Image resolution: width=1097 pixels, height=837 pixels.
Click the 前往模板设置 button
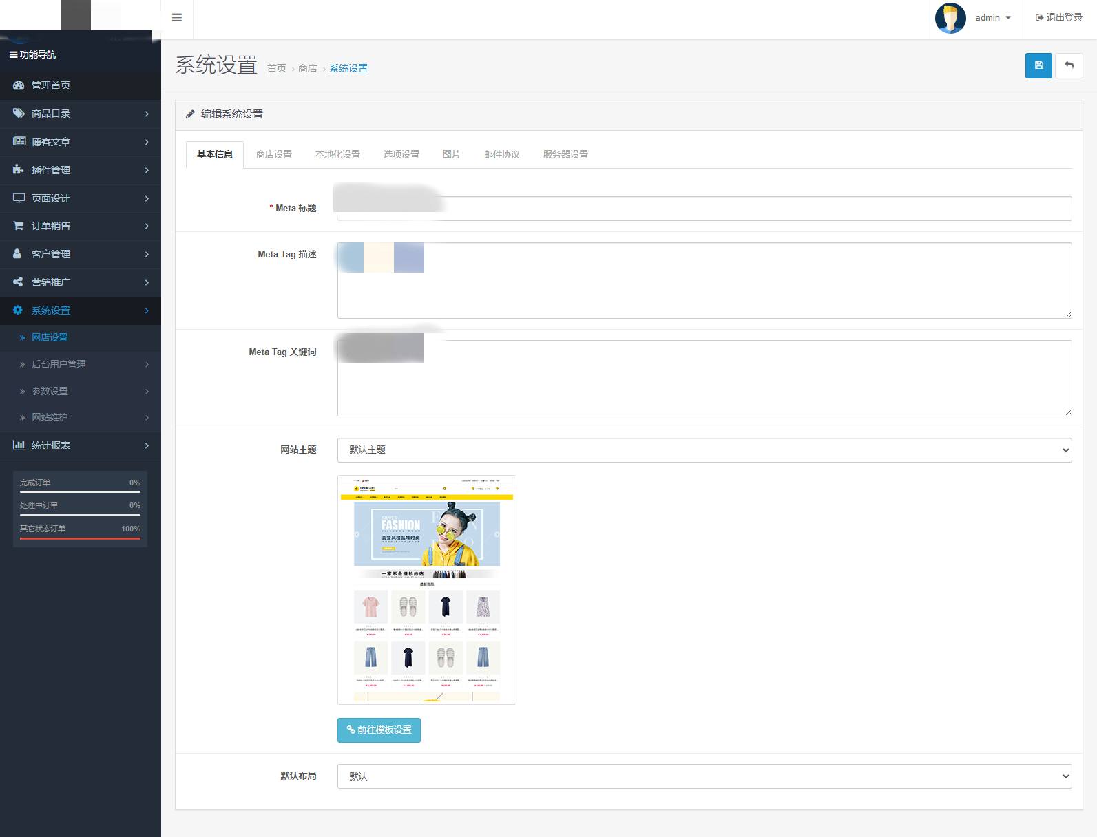click(379, 730)
